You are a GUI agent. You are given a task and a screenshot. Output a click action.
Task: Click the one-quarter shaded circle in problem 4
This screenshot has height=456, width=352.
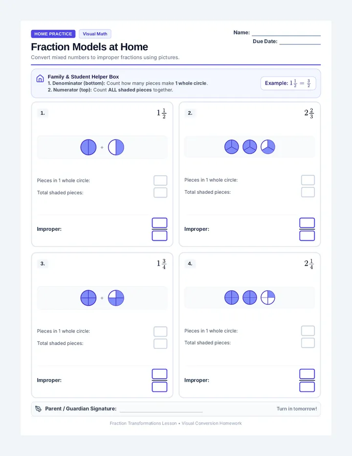(268, 297)
